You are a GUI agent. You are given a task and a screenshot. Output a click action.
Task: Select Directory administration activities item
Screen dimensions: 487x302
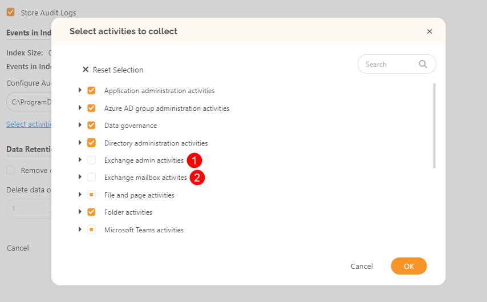156,143
